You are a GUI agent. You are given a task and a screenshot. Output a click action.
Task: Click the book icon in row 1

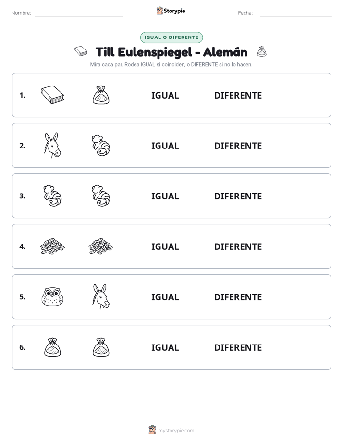pos(52,95)
